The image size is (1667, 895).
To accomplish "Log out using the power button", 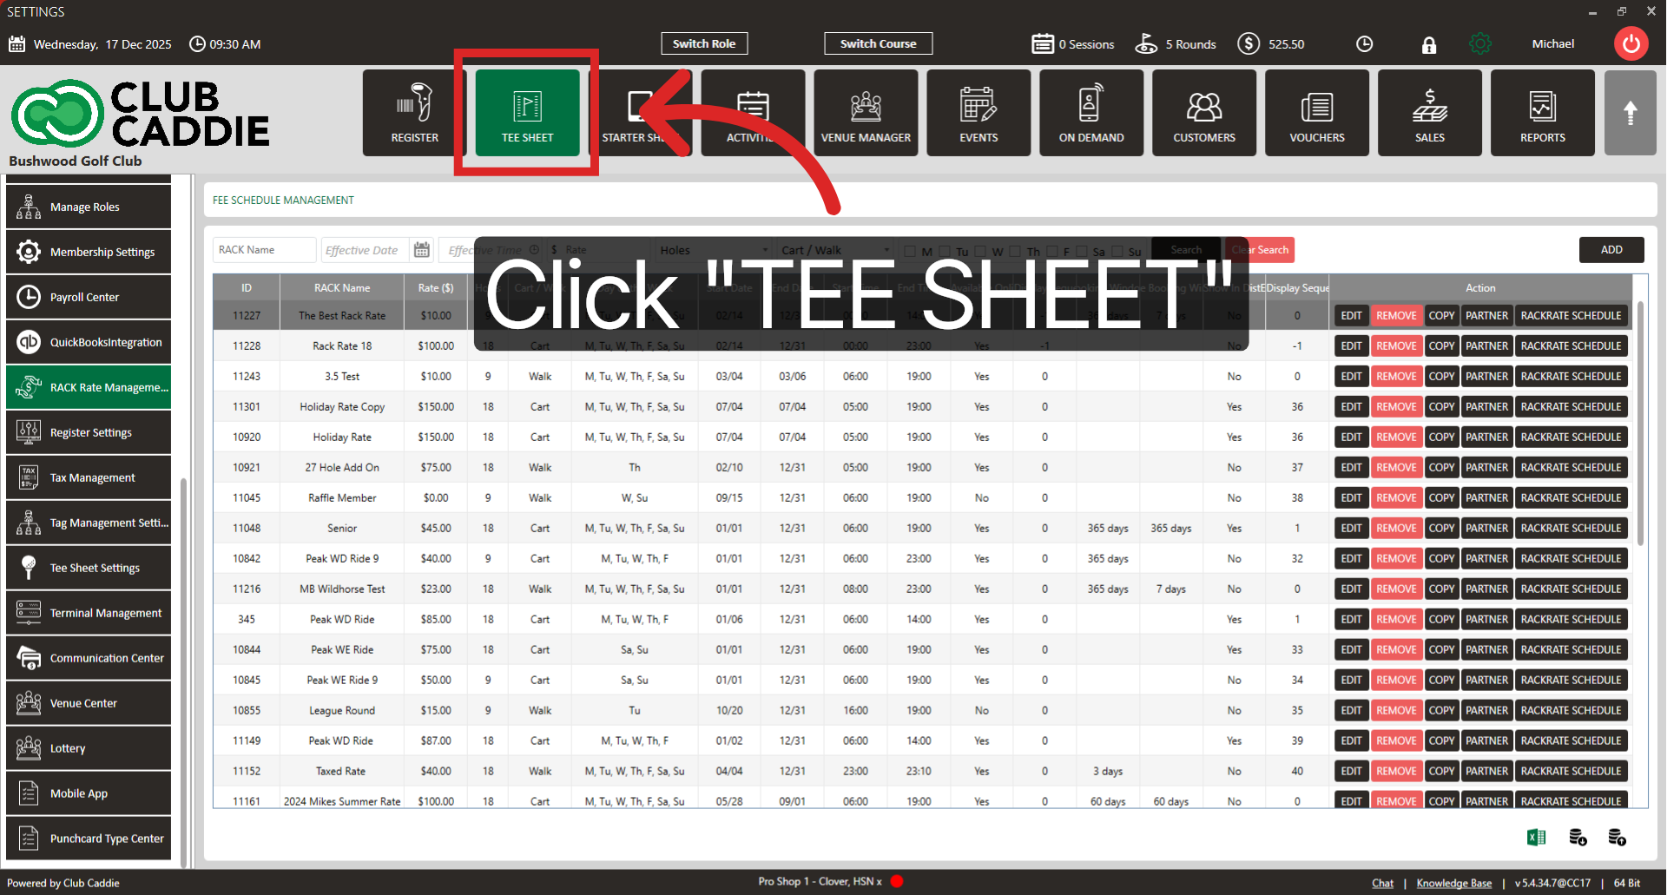I will (1631, 43).
